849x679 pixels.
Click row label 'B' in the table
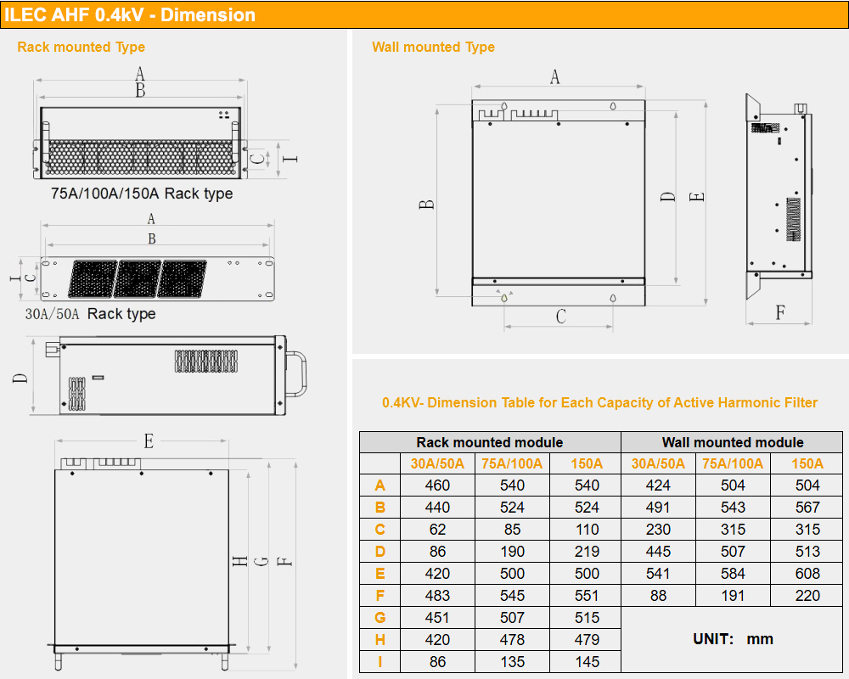pyautogui.click(x=380, y=508)
